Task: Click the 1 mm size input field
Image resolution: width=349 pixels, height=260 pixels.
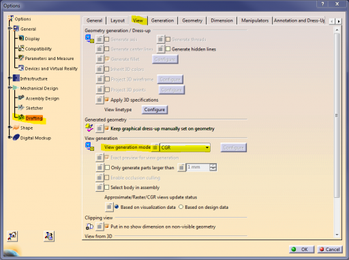Action: pyautogui.click(x=198, y=167)
